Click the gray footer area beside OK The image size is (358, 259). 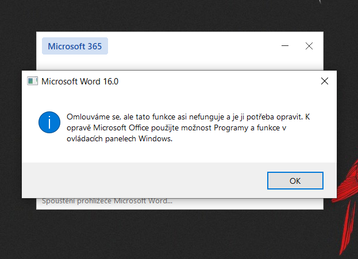coord(144,180)
